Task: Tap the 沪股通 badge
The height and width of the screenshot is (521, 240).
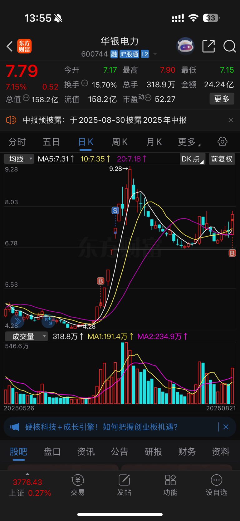Action: [x=129, y=54]
